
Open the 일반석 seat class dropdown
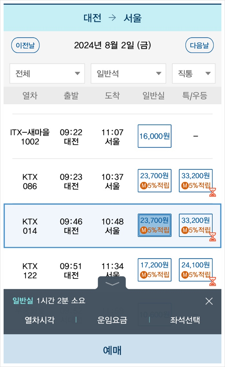[128, 74]
